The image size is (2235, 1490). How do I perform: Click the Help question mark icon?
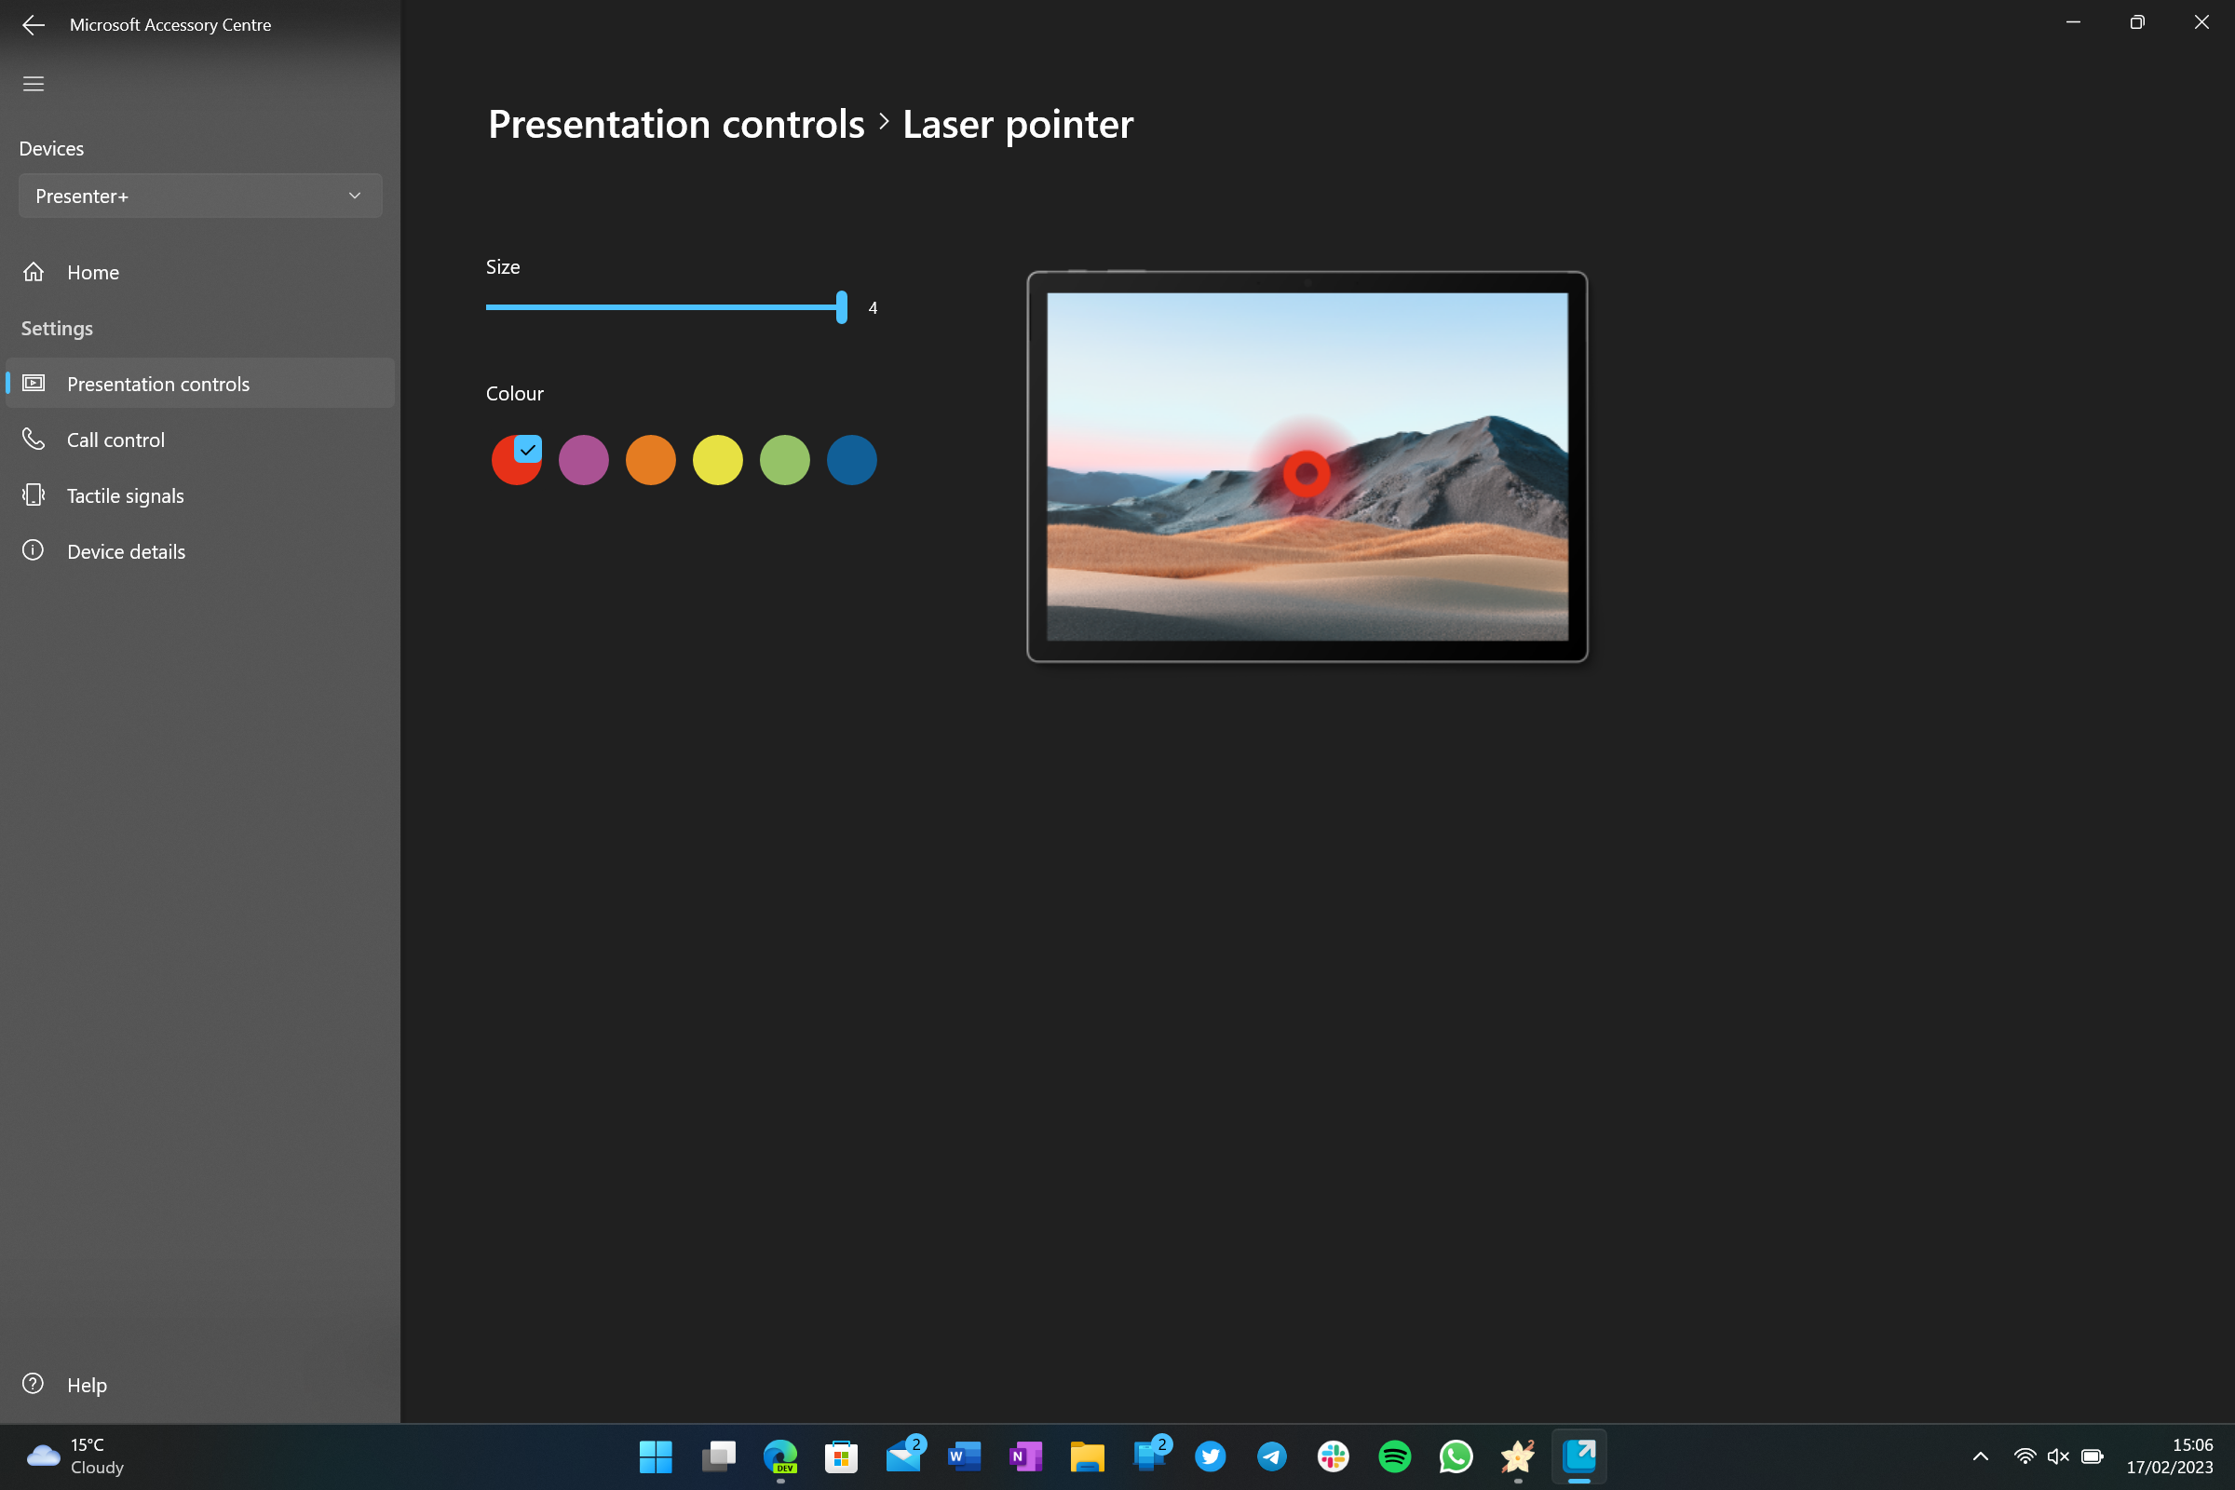34,1384
